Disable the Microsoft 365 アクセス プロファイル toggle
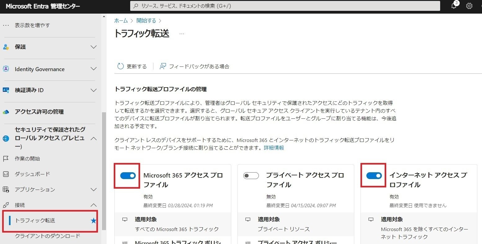This screenshot has height=244, width=482. coord(128,176)
